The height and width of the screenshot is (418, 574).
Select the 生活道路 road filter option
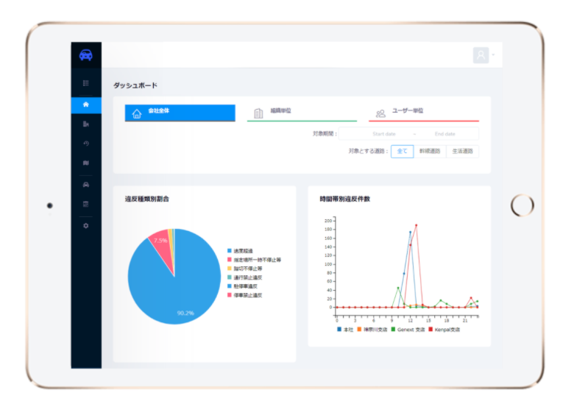462,152
